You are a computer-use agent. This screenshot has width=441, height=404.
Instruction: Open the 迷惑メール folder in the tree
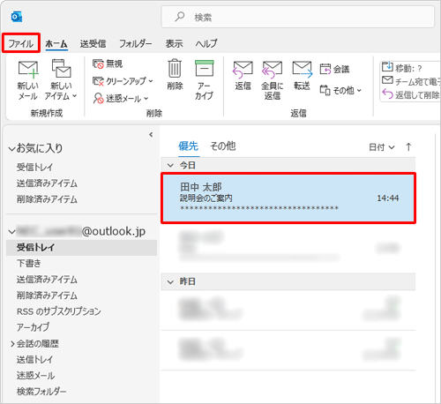click(x=35, y=376)
